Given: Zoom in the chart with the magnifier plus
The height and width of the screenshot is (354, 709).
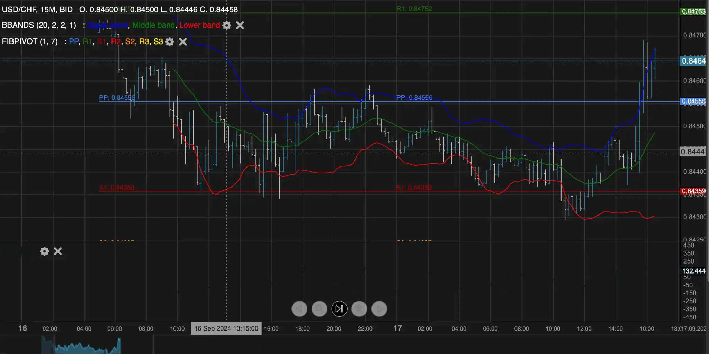Looking at the screenshot, I should pyautogui.click(x=359, y=309).
